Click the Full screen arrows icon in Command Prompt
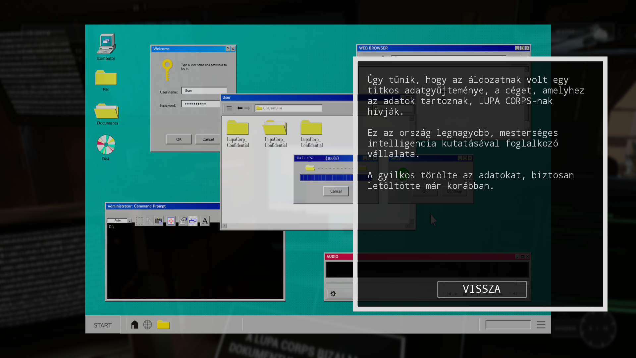 pos(171,221)
